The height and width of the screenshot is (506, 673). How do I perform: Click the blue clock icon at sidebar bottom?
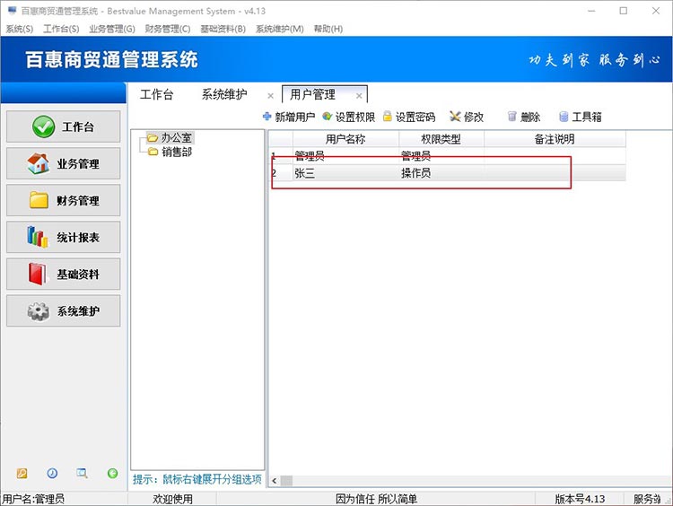pos(52,473)
